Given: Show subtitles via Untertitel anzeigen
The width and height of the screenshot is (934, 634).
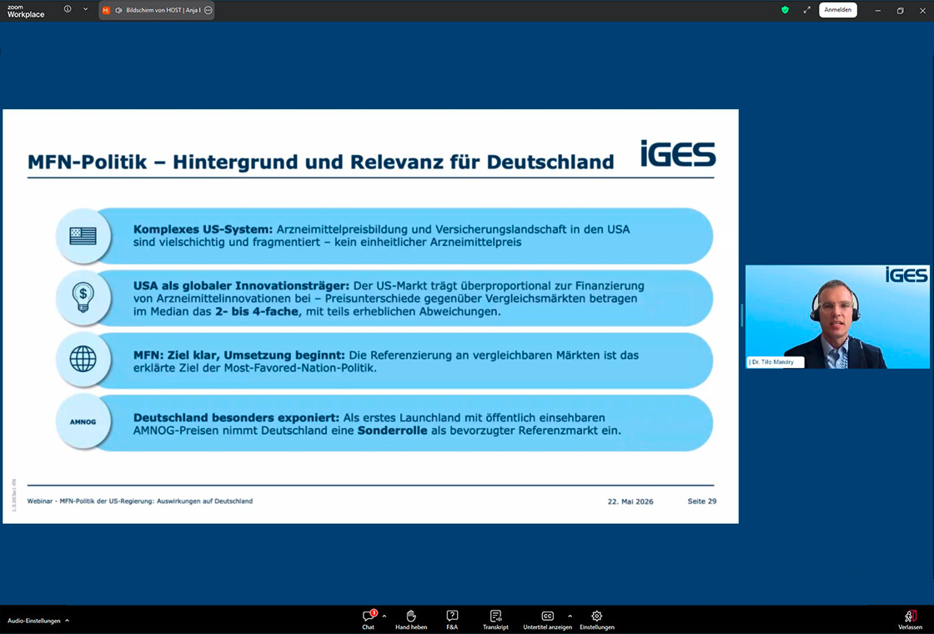Looking at the screenshot, I should (x=547, y=620).
